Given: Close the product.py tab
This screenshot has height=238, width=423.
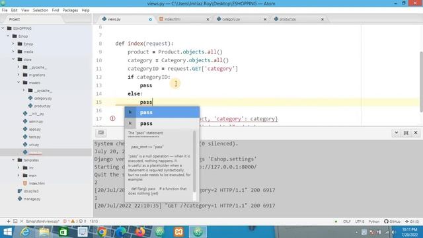Looking at the screenshot, I should tap(322, 19).
